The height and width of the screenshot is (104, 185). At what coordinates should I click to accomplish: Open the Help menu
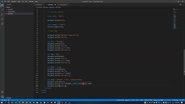point(36,1)
